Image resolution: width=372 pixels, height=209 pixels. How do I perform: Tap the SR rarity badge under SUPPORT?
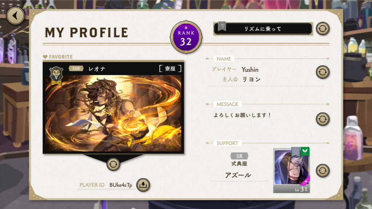[x=239, y=156]
